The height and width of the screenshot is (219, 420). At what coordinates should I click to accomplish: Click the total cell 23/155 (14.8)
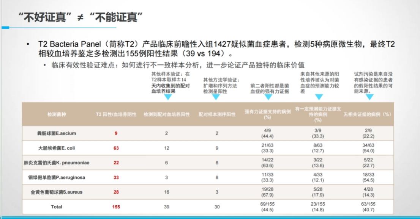point(318,207)
